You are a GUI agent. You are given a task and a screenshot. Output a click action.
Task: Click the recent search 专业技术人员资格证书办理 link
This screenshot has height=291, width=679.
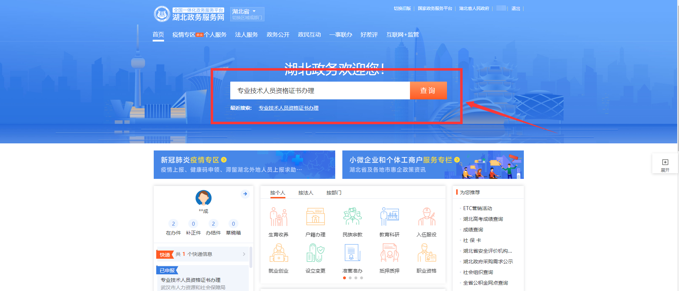point(288,108)
